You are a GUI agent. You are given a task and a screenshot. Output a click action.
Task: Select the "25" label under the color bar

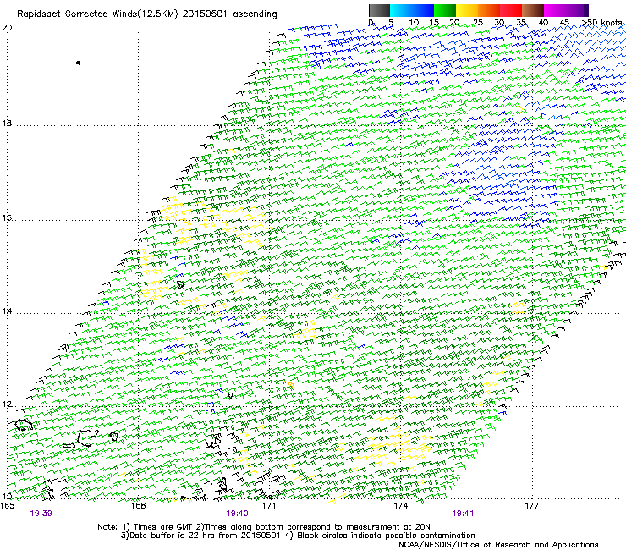point(477,23)
